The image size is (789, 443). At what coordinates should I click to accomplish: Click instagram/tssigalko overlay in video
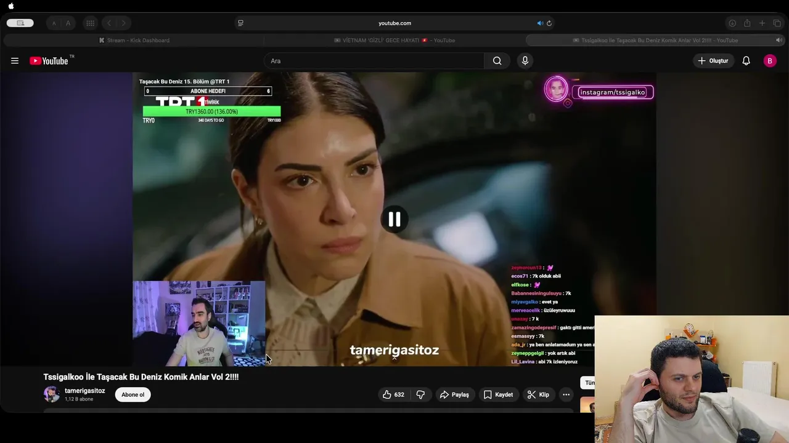(x=612, y=92)
